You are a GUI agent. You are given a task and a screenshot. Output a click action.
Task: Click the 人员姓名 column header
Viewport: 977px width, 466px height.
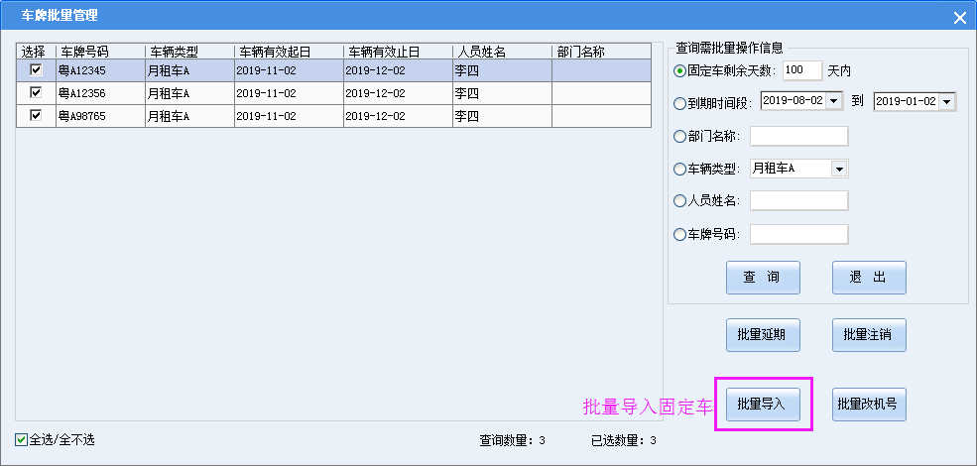[x=502, y=52]
